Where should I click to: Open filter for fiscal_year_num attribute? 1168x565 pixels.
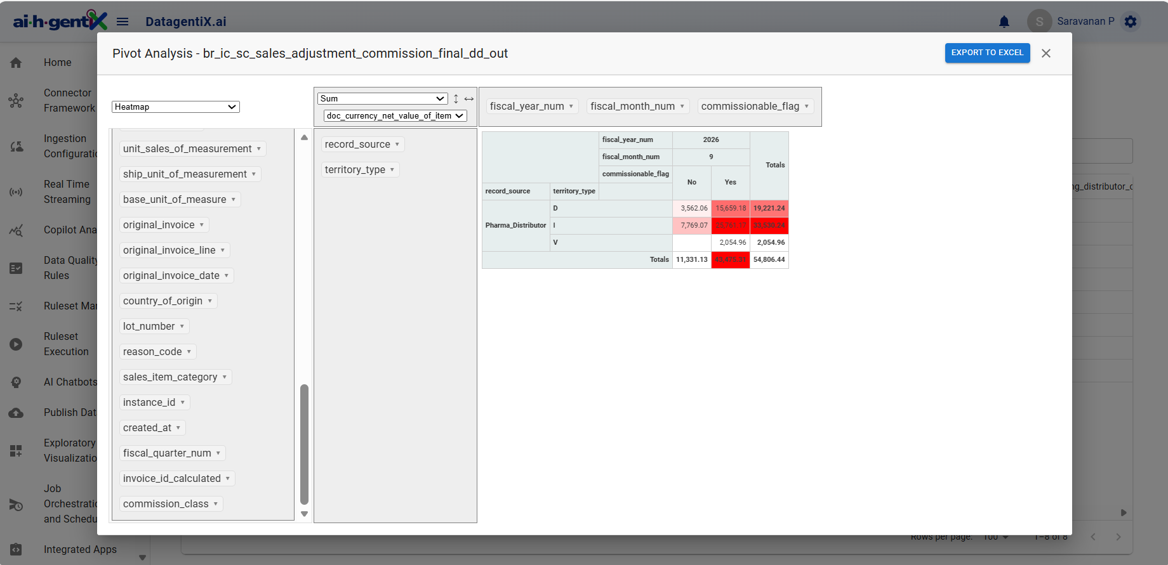click(571, 107)
